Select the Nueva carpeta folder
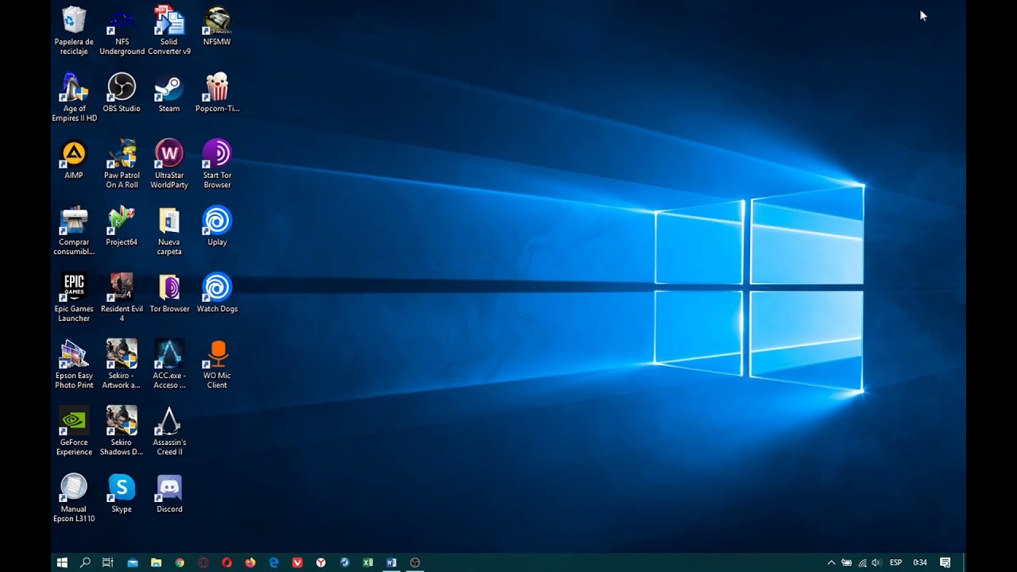This screenshot has height=572, width=1017. pyautogui.click(x=169, y=231)
